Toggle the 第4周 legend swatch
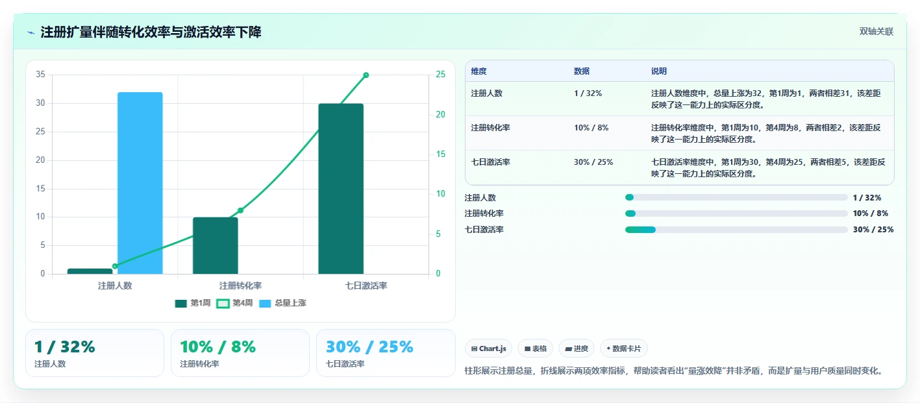 click(223, 303)
